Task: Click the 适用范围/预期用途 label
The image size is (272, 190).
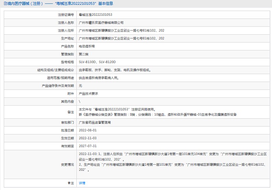Action: 60,78
